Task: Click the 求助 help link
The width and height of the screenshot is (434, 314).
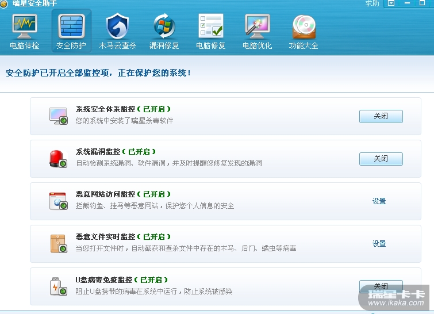Action: coord(372,3)
